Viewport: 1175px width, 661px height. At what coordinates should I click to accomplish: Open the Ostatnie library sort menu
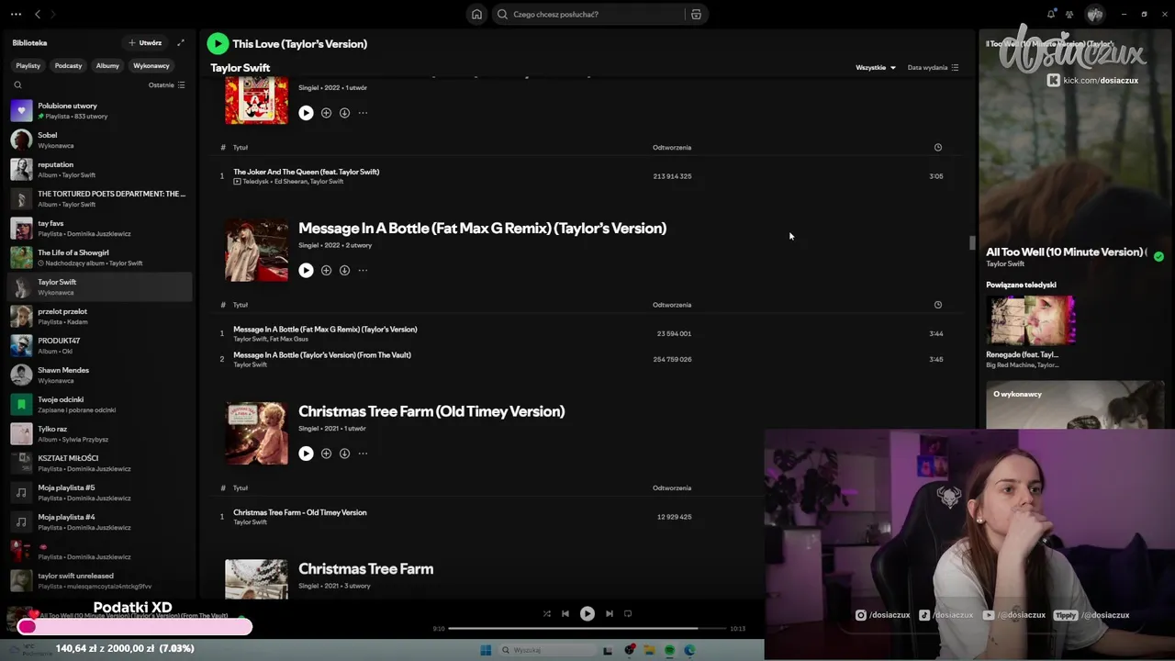[x=167, y=84]
